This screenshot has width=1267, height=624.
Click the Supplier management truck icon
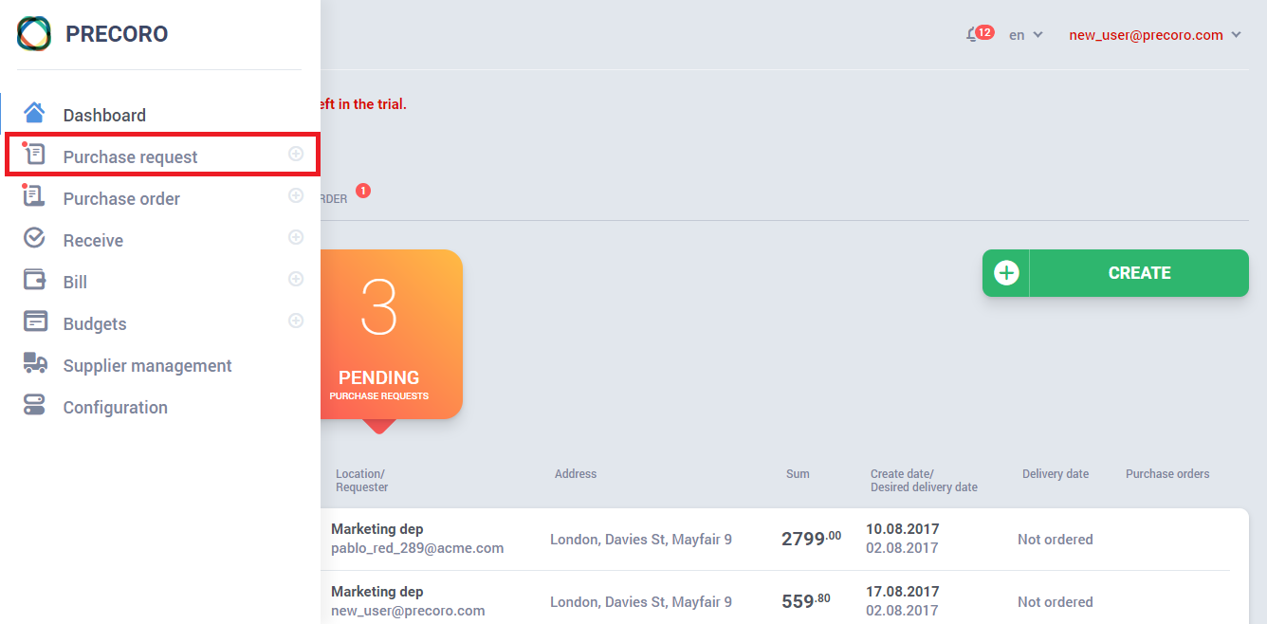(x=35, y=363)
